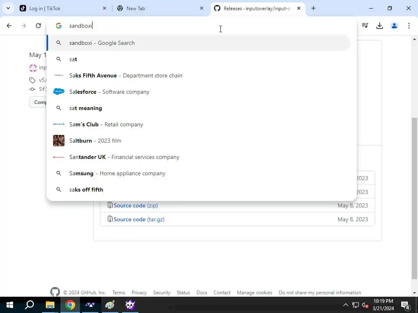Open the Chrome downloads icon
The height and width of the screenshot is (313, 418).
(x=380, y=26)
